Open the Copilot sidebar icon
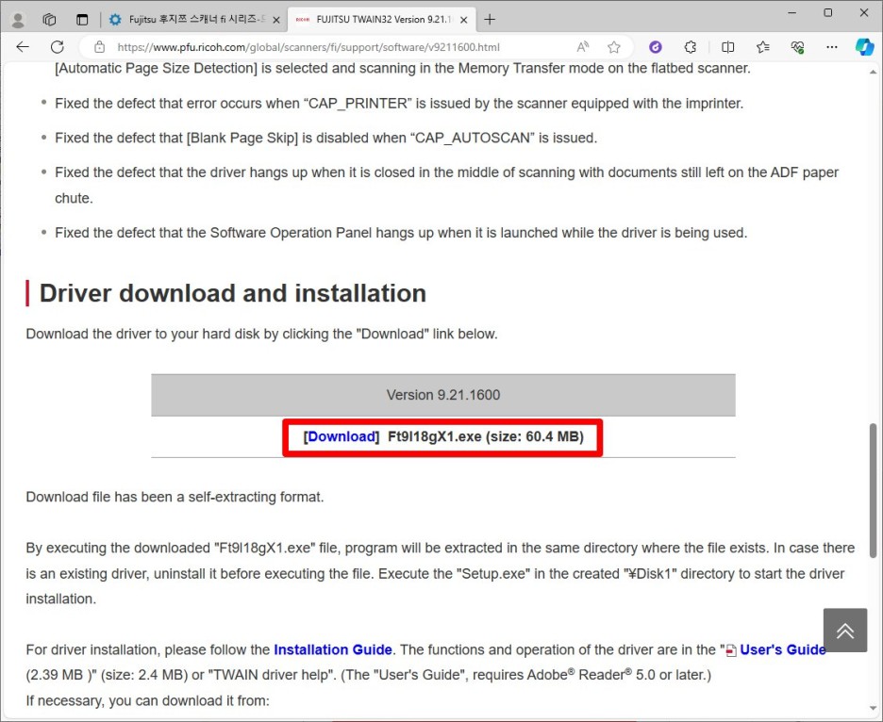 pos(864,47)
